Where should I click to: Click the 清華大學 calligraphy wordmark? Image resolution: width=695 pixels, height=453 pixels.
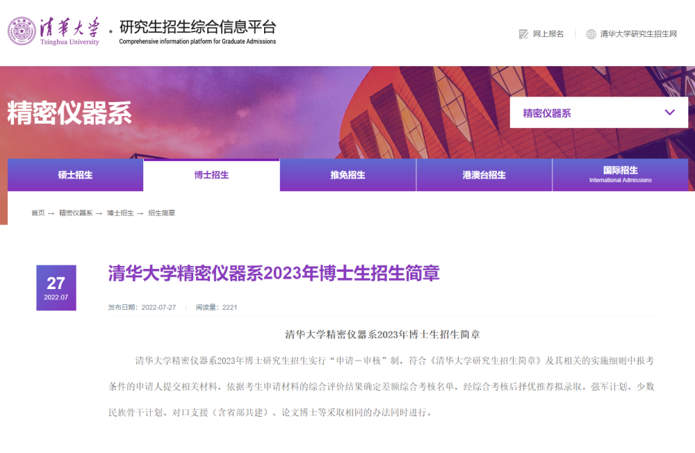pyautogui.click(x=69, y=26)
